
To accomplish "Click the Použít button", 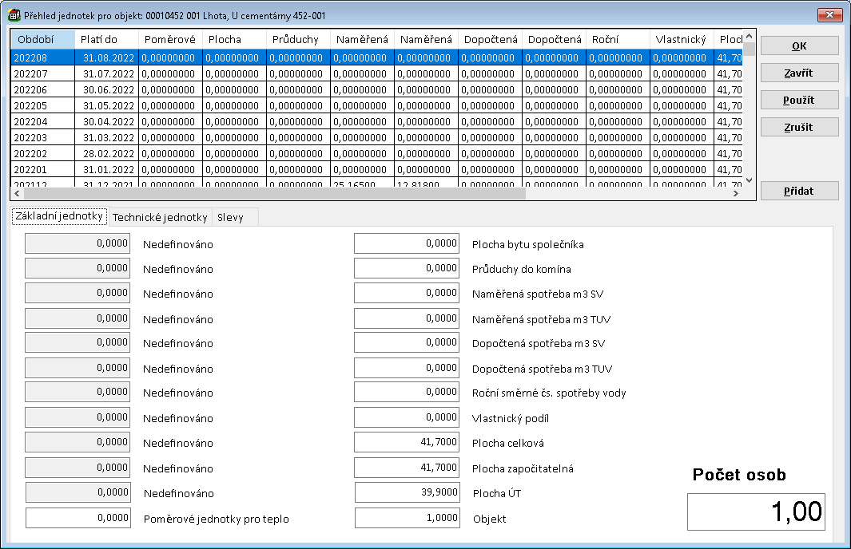I will pyautogui.click(x=799, y=100).
